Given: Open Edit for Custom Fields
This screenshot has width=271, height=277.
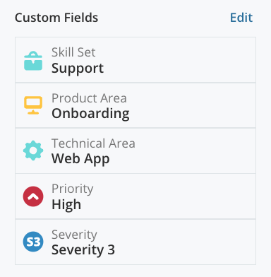Looking at the screenshot, I should (241, 18).
